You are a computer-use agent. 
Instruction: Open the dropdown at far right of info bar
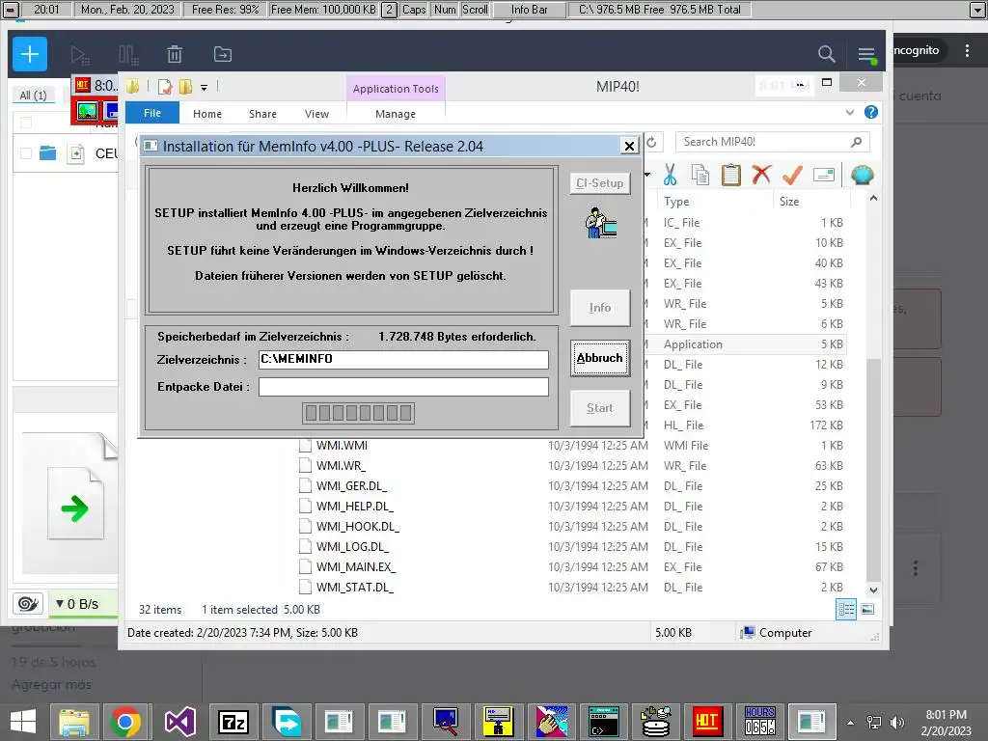pyautogui.click(x=977, y=10)
